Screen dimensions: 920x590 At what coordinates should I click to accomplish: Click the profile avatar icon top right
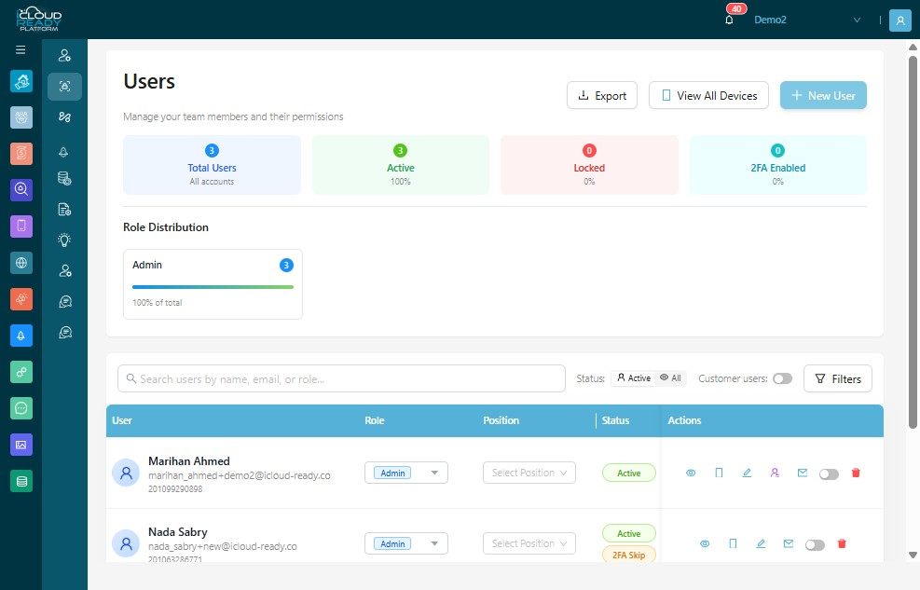[x=900, y=20]
